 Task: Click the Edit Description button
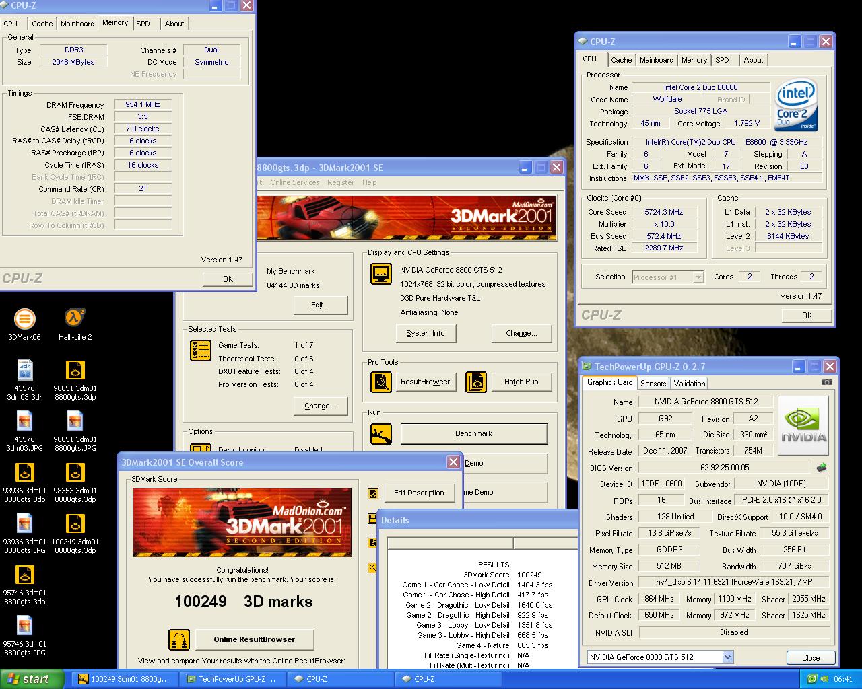[x=419, y=493]
